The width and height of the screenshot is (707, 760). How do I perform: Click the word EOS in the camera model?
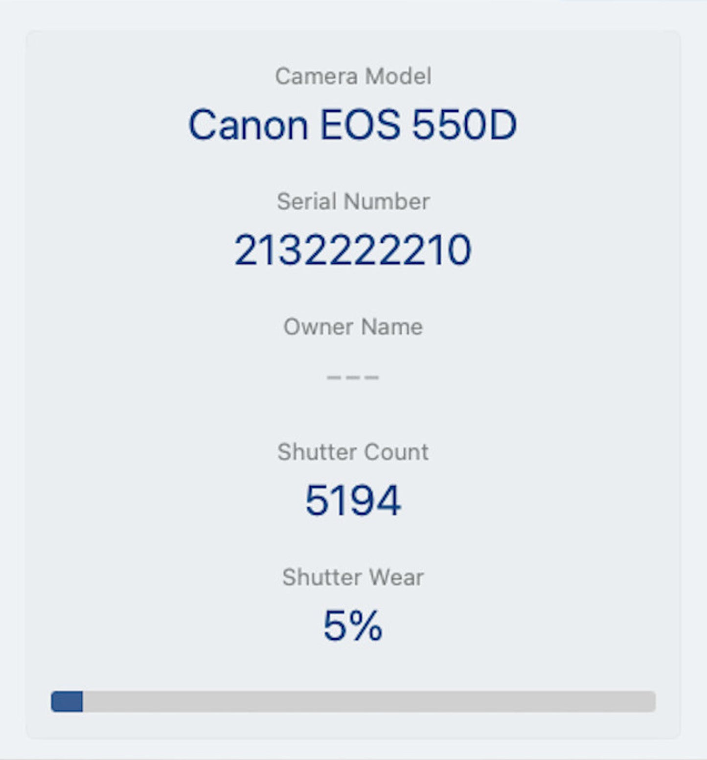(x=360, y=125)
